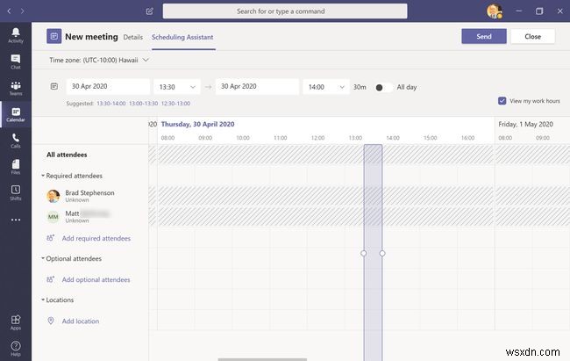Click Add location link
Screen dimensions: 570x361
click(81, 321)
